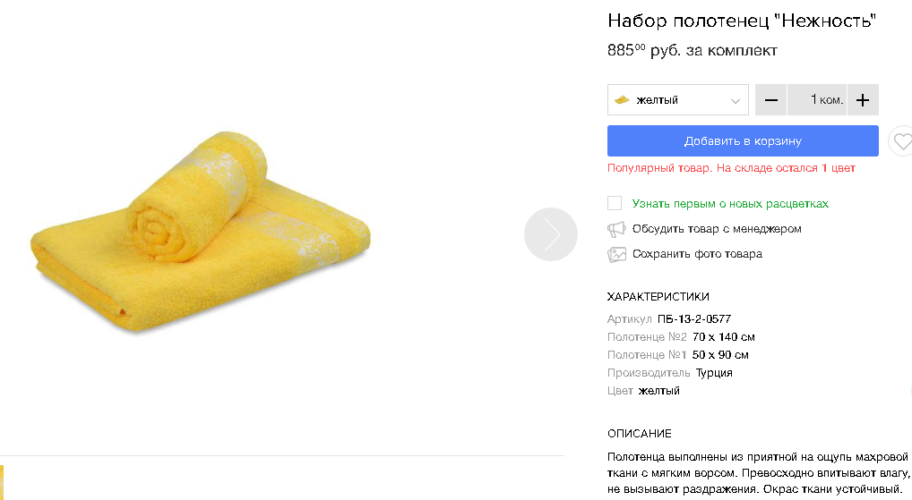Click the yellow towel swatch in color selector
The height and width of the screenshot is (500, 912).
[623, 100]
